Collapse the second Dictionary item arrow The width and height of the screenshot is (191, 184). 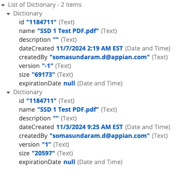8,93
